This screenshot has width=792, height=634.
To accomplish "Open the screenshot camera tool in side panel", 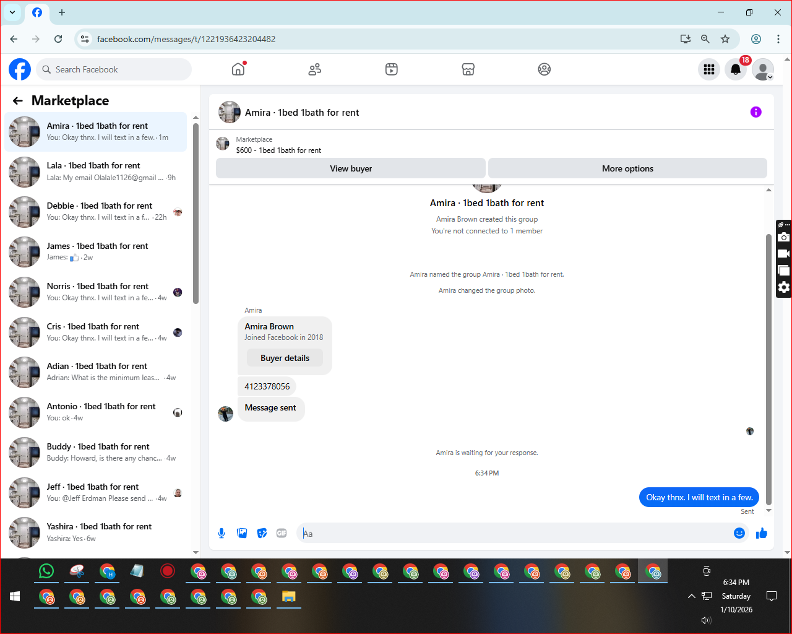I will (x=784, y=238).
